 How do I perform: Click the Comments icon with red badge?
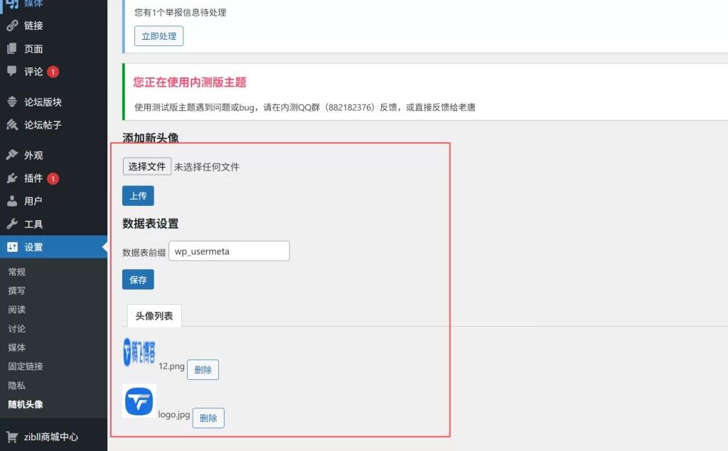click(x=13, y=71)
